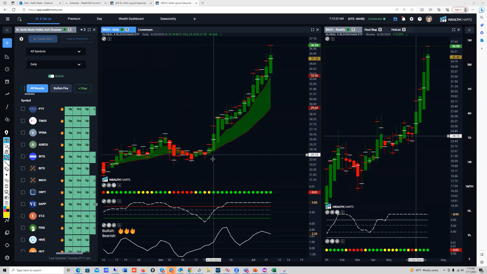The width and height of the screenshot is (487, 274).
Task: Expand dropdown arrow on daily dot indicator
Action: 109,185
